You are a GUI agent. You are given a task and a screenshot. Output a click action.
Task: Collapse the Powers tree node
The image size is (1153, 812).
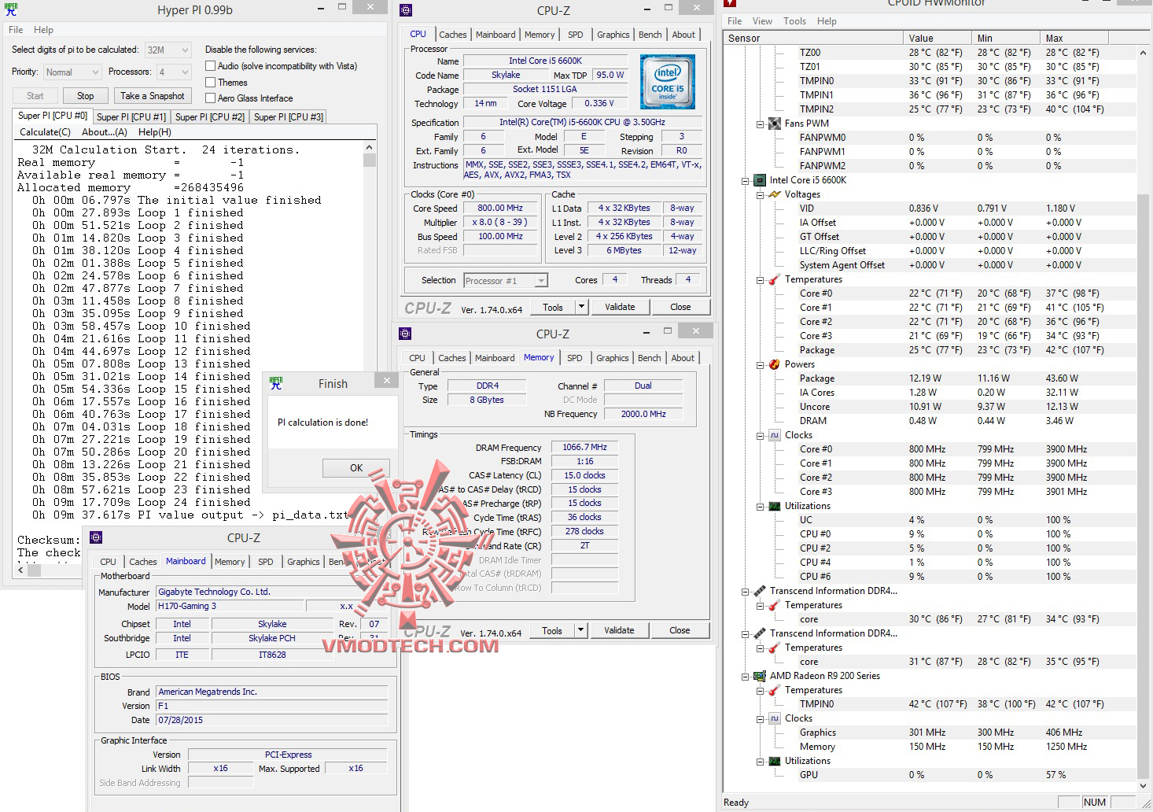click(x=760, y=364)
